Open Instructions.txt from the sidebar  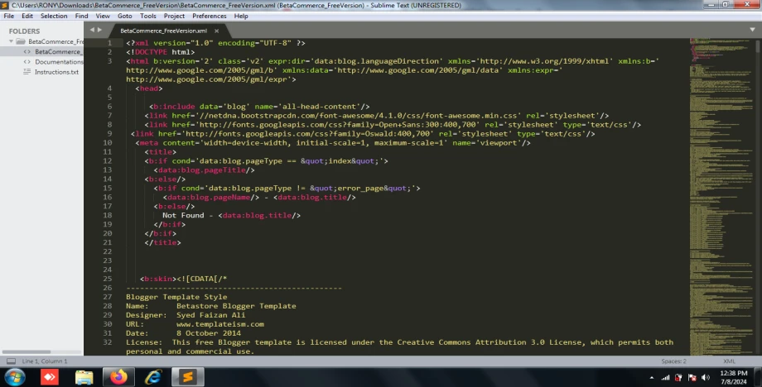56,72
